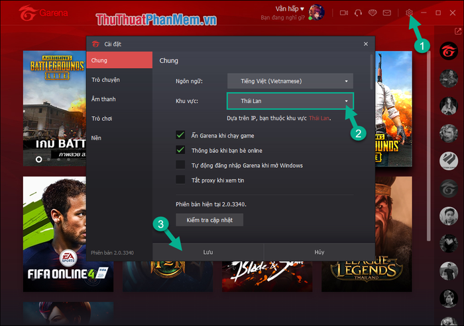Click the friends sidebar scrollbar
The height and width of the screenshot is (326, 464).
428,146
